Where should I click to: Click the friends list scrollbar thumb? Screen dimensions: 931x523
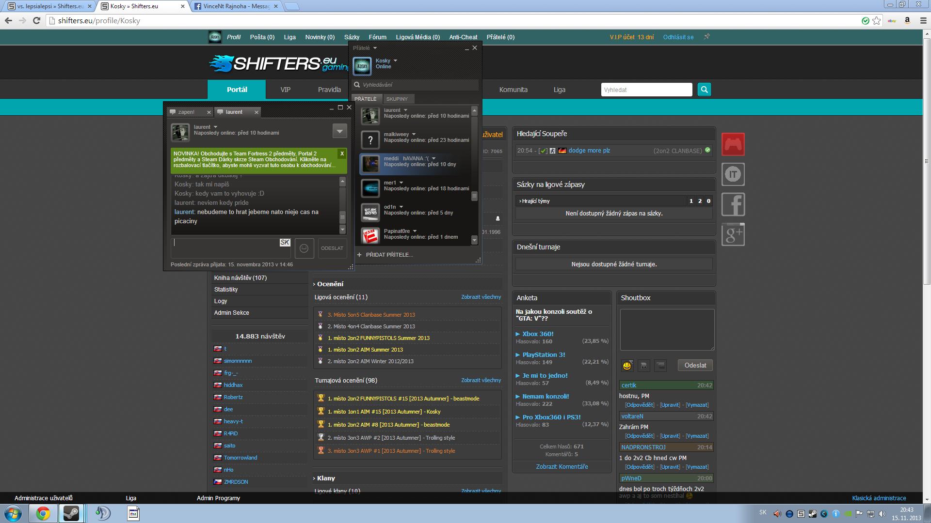tap(474, 196)
